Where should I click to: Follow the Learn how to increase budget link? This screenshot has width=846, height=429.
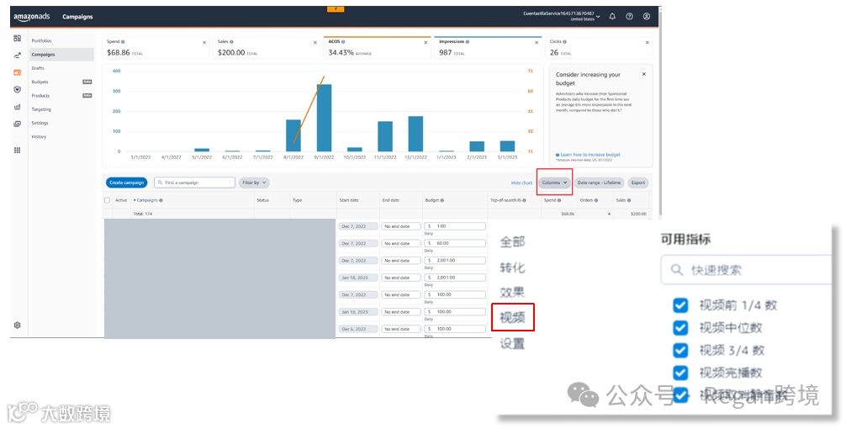pos(590,154)
